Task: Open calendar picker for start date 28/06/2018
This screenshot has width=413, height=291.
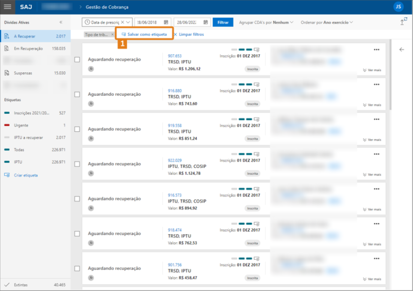Action: 166,22
